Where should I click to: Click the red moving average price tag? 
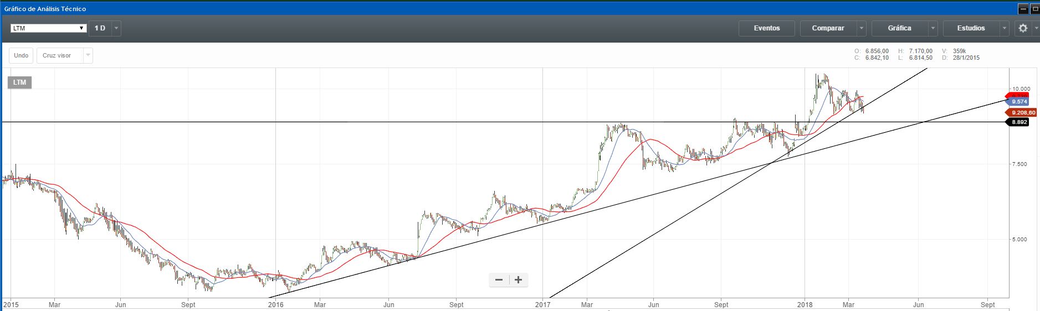pos(1018,96)
